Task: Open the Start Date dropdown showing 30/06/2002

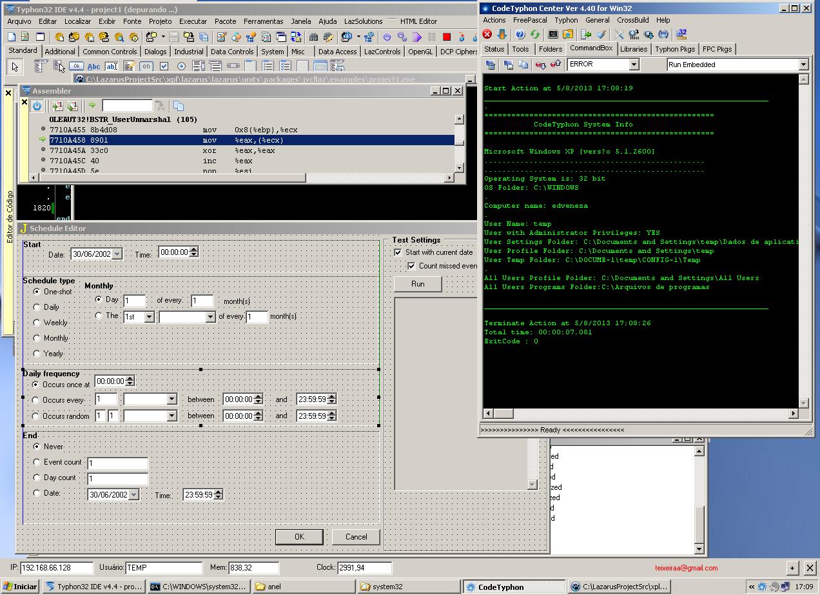Action: [x=116, y=254]
